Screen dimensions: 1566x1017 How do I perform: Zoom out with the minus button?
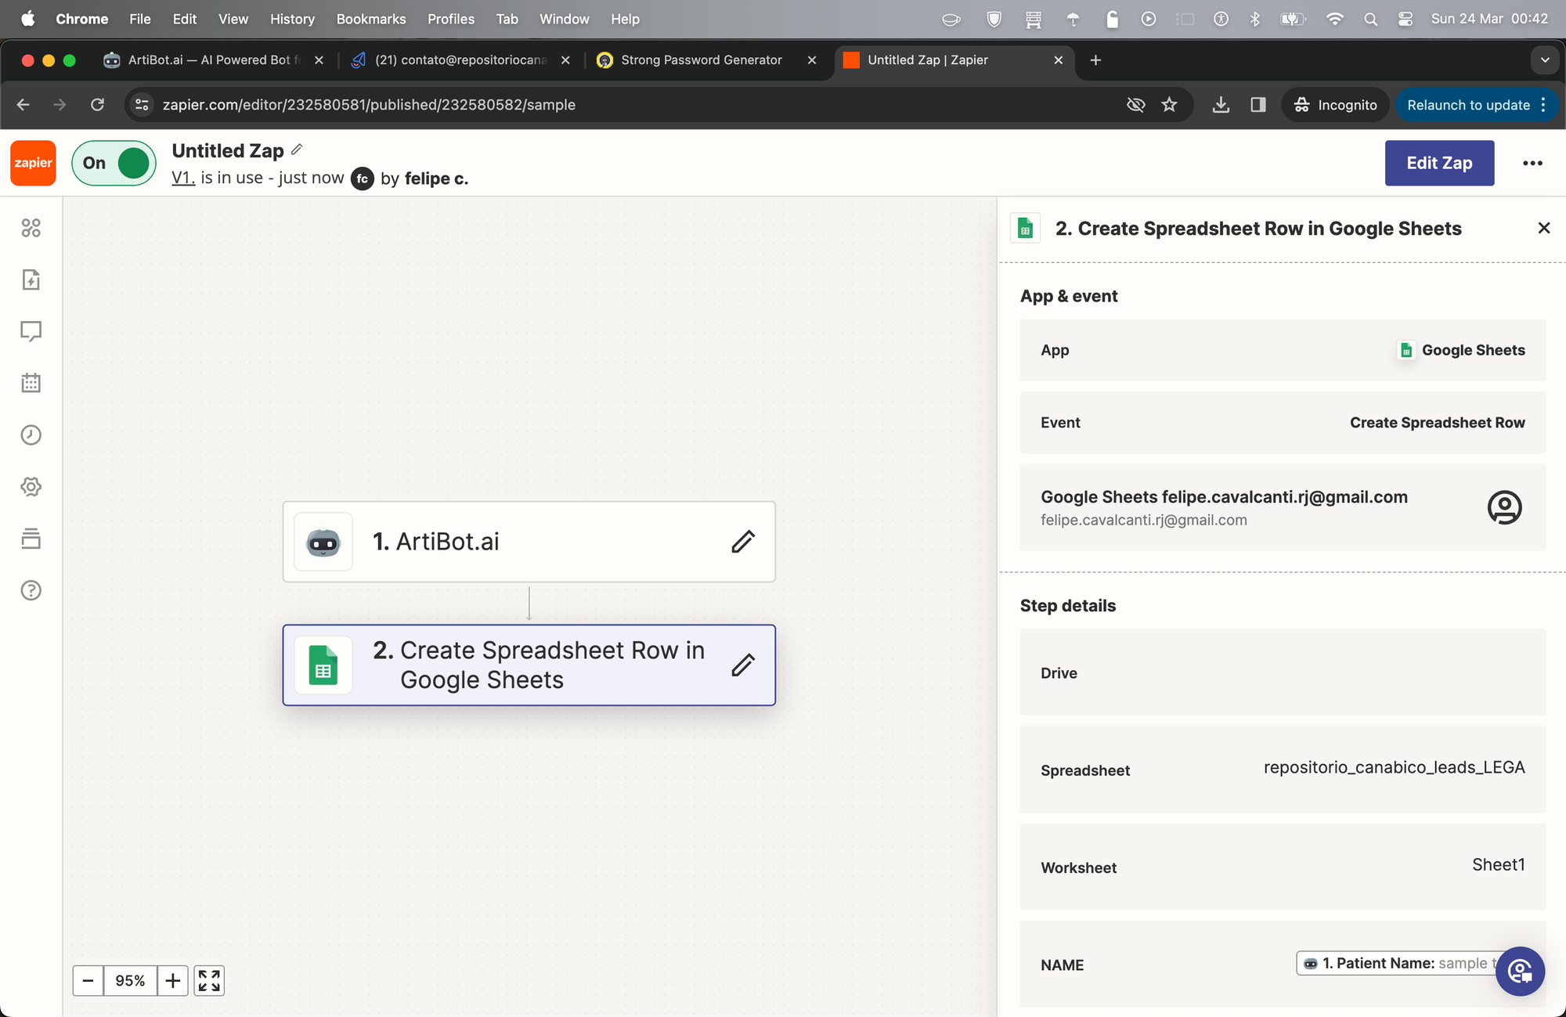pyautogui.click(x=88, y=980)
